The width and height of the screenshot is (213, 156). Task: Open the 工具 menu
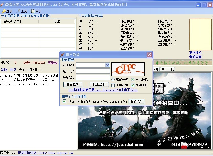tap(22, 11)
